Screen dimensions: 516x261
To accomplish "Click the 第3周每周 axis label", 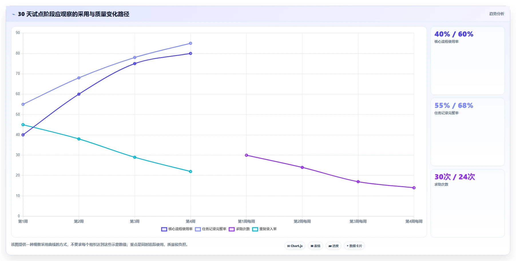I will tap(358, 222).
